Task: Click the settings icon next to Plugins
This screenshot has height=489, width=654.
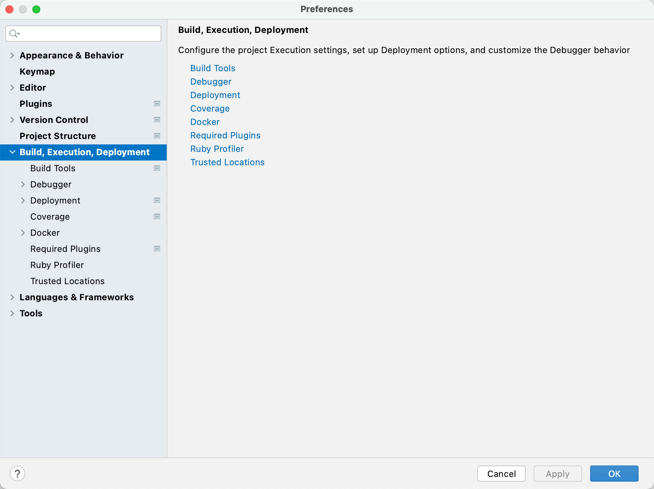Action: tap(157, 104)
